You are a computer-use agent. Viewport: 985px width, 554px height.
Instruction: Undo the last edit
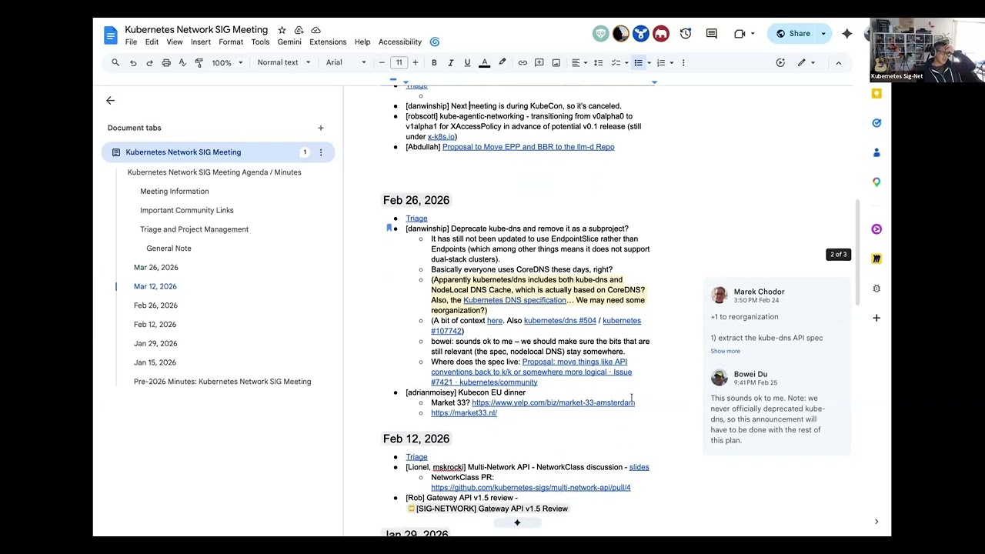point(132,62)
